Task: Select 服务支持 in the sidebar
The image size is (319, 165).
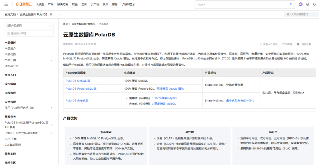Action: coord(10,154)
